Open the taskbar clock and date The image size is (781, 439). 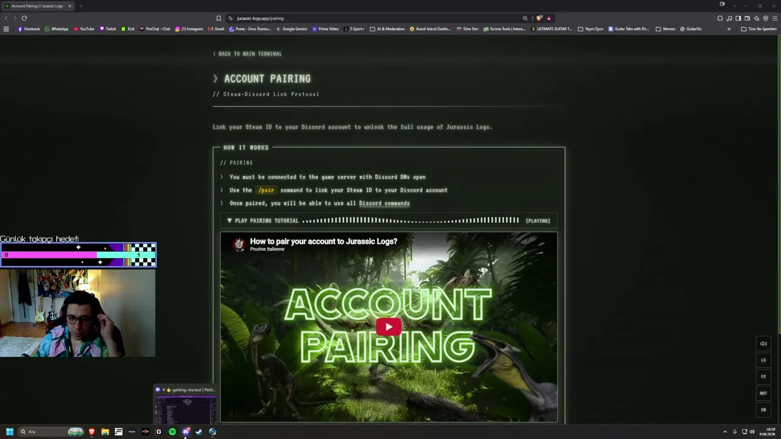click(x=767, y=432)
